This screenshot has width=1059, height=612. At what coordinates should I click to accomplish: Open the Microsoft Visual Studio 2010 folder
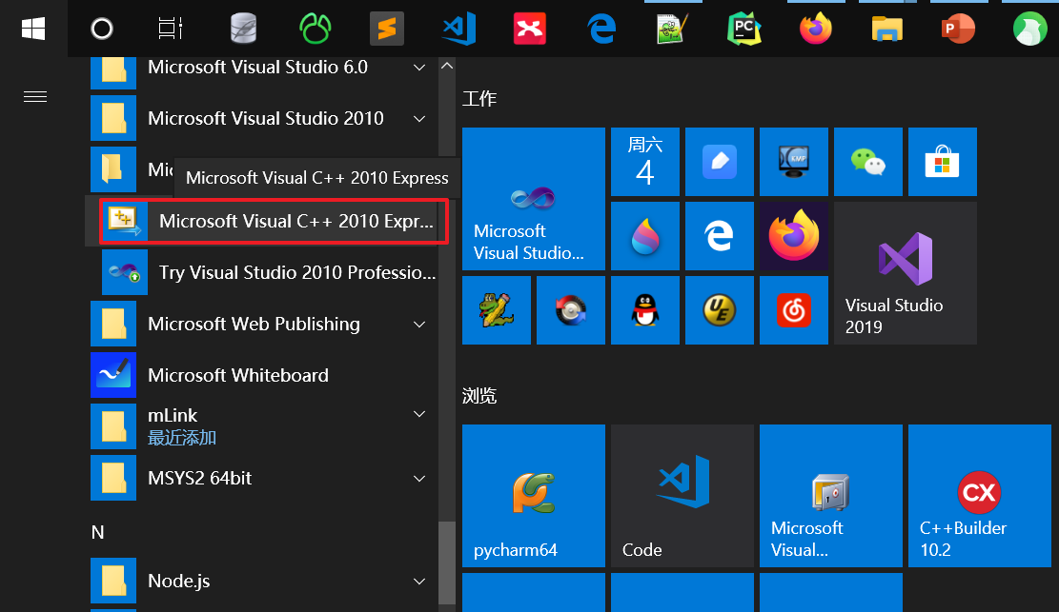tap(263, 119)
